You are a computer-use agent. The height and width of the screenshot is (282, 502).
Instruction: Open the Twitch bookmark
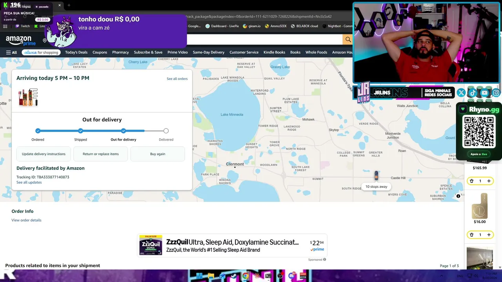(22, 26)
